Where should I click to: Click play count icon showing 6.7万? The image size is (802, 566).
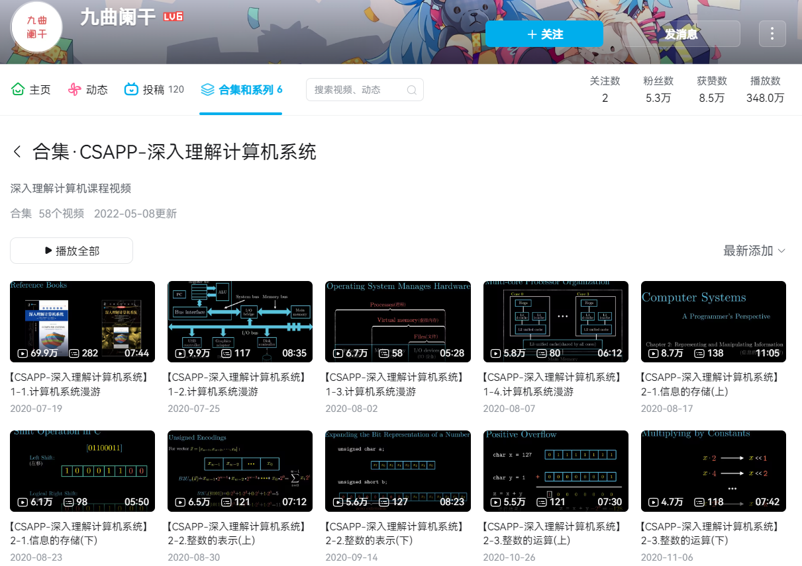click(338, 353)
